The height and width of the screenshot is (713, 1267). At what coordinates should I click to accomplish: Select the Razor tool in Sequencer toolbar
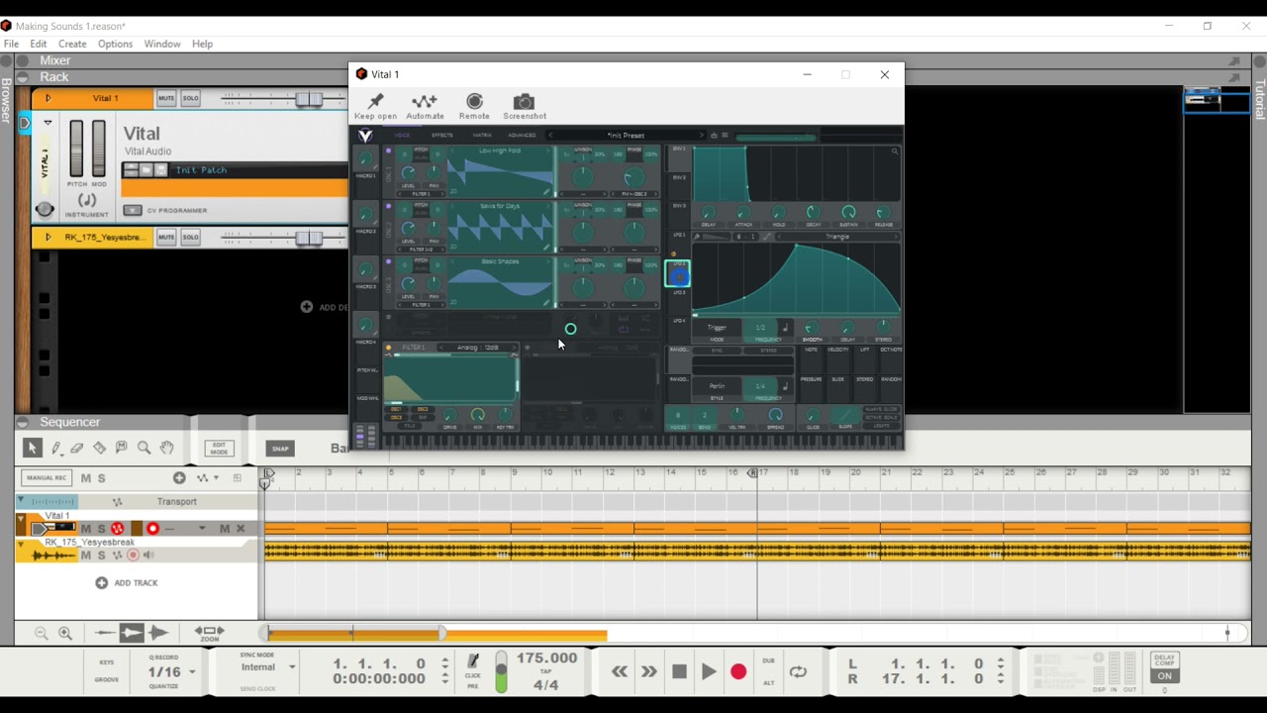coord(99,449)
